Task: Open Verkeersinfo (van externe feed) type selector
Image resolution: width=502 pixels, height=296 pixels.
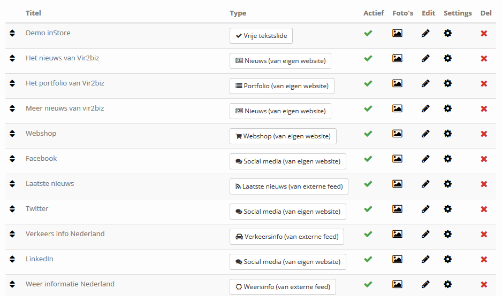Action: coord(286,237)
